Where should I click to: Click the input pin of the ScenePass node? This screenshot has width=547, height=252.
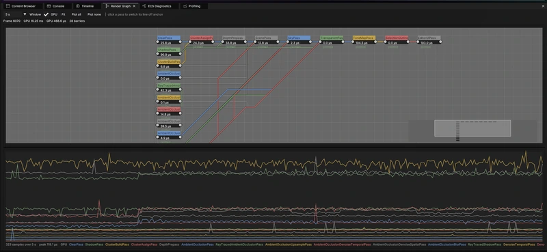pos(255,42)
